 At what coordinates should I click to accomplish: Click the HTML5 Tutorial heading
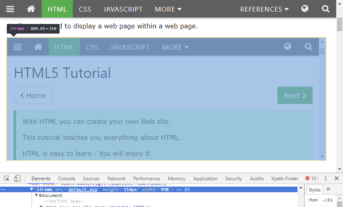[x=62, y=73]
